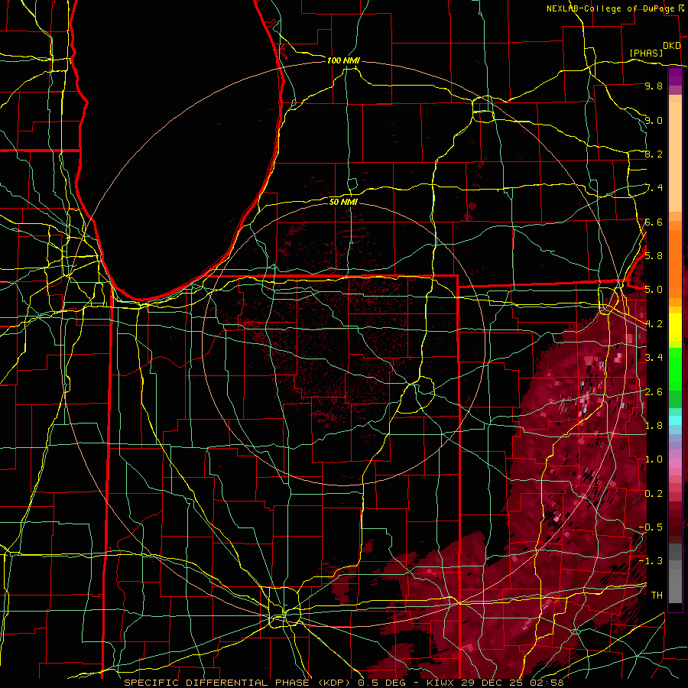
Task: Click the DKD label above the color scale
Action: [671, 46]
